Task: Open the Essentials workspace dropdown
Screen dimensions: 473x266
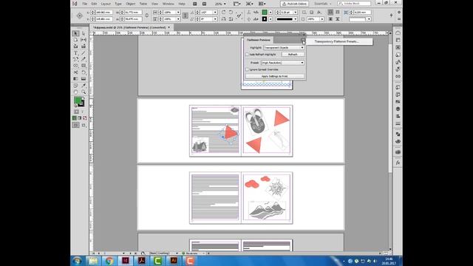Action: pos(323,4)
